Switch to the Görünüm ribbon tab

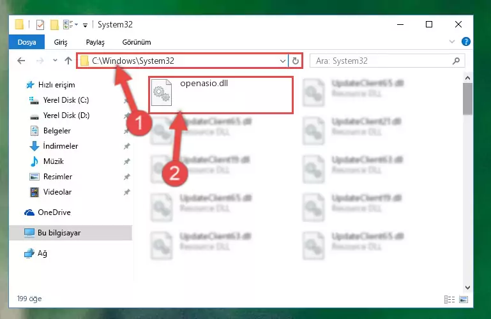pos(137,42)
